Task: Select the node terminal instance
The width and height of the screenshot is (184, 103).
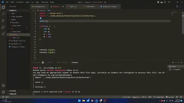Action: click(x=175, y=66)
